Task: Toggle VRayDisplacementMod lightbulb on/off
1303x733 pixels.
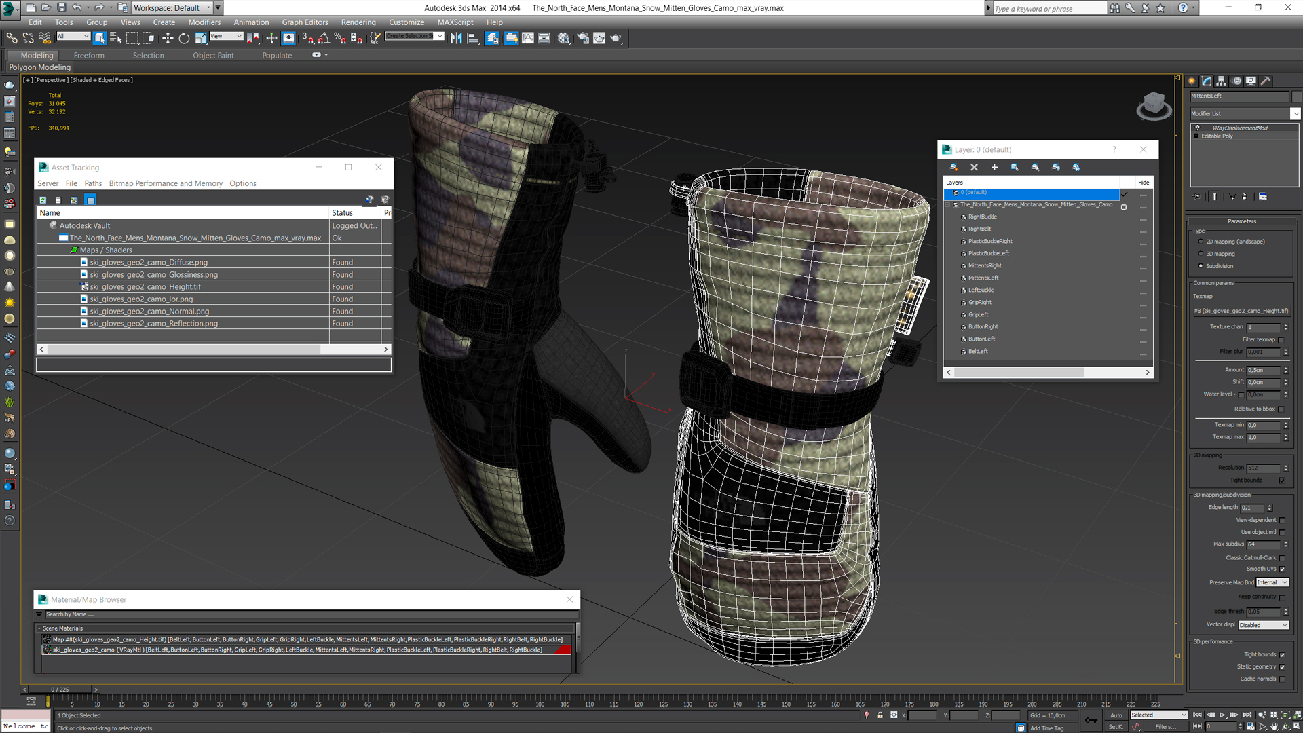Action: pos(1197,128)
